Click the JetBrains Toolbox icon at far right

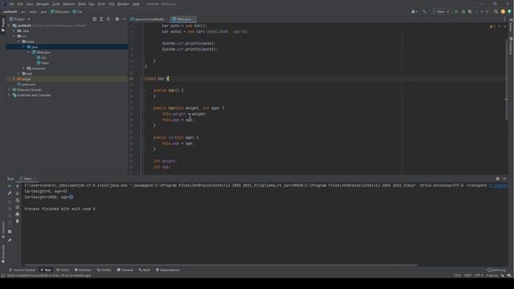[x=509, y=11]
